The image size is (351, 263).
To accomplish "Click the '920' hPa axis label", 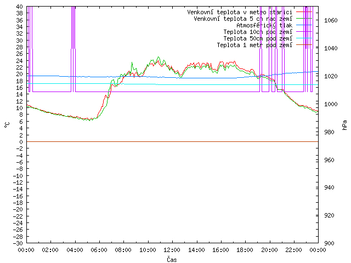I will click(329, 215).
